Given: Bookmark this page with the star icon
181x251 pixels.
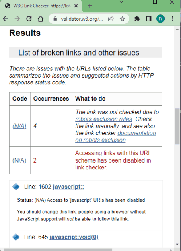Looking at the screenshot, I should [122, 19].
